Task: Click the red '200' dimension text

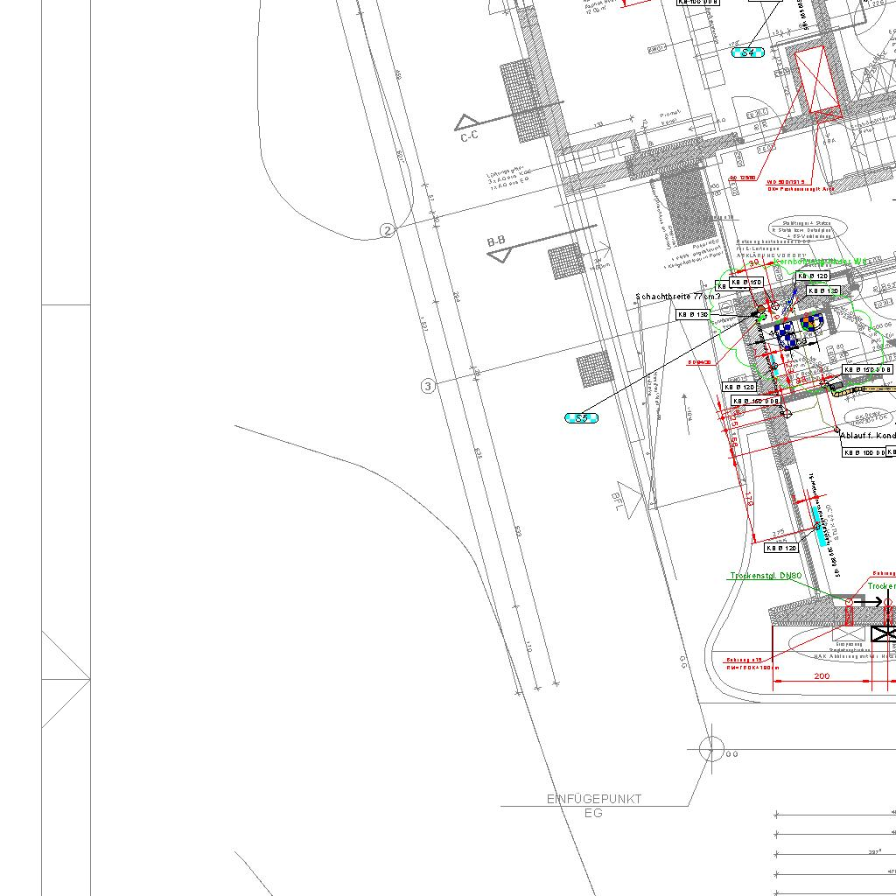Action: pyautogui.click(x=822, y=676)
